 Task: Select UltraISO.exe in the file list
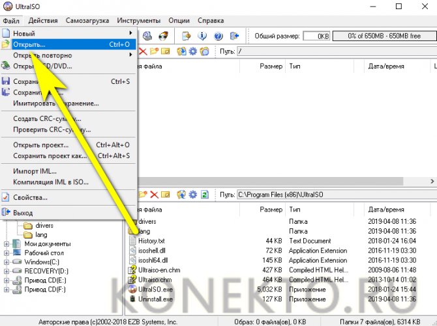(155, 290)
